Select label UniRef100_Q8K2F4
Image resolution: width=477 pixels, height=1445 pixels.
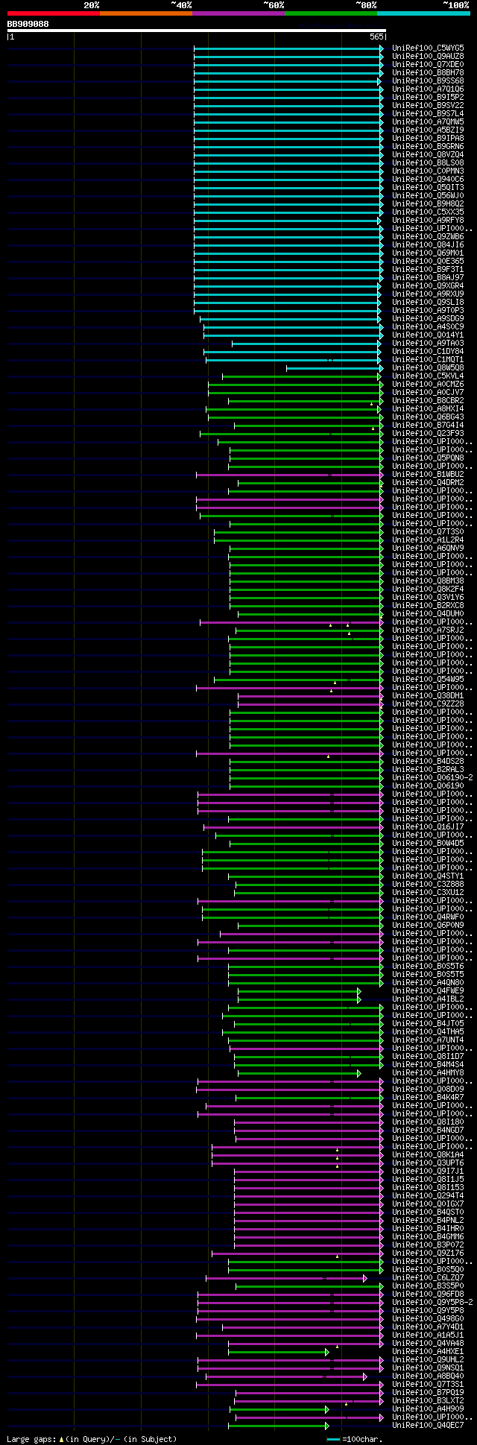428,589
